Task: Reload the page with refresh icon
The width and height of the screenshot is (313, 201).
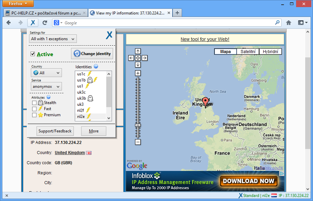Action: coord(45,23)
